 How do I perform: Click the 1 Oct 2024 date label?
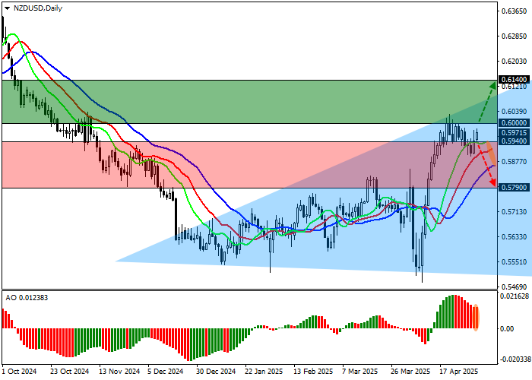point(19,372)
